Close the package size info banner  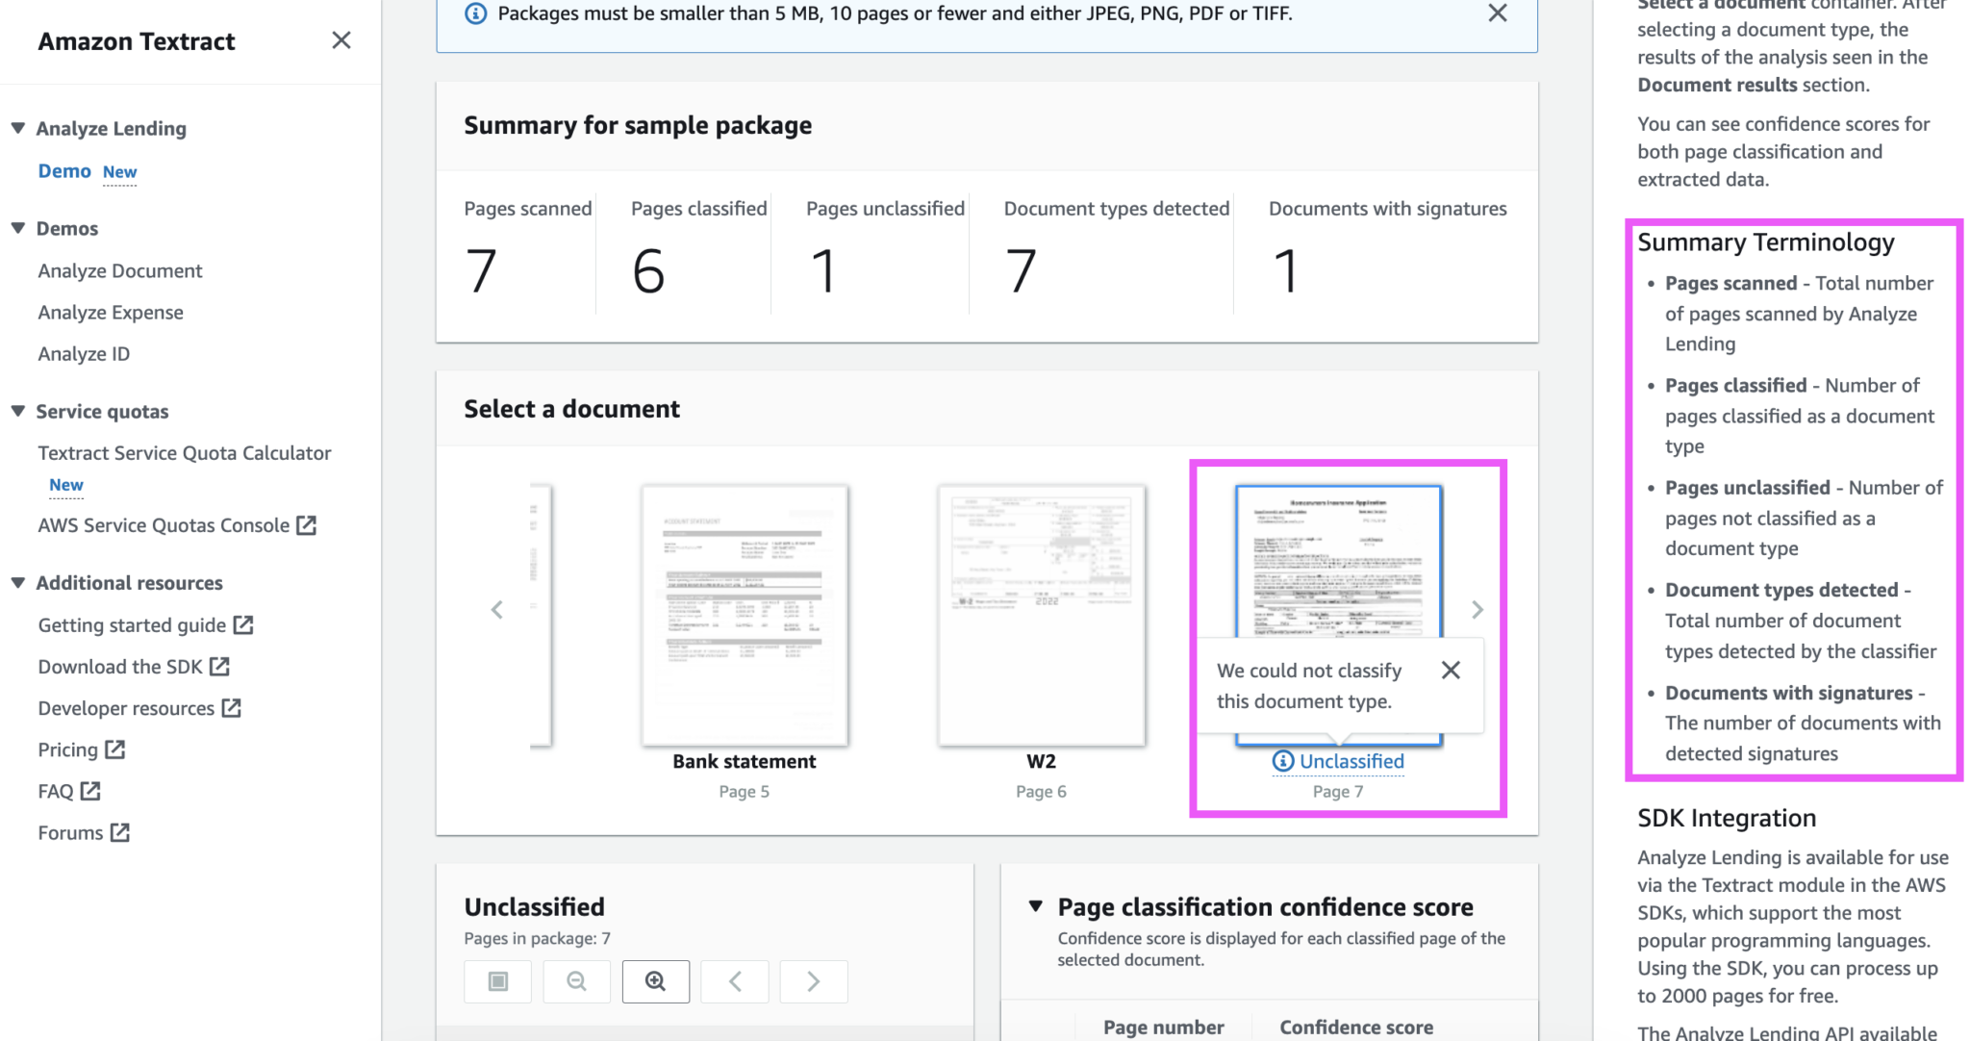(x=1497, y=13)
